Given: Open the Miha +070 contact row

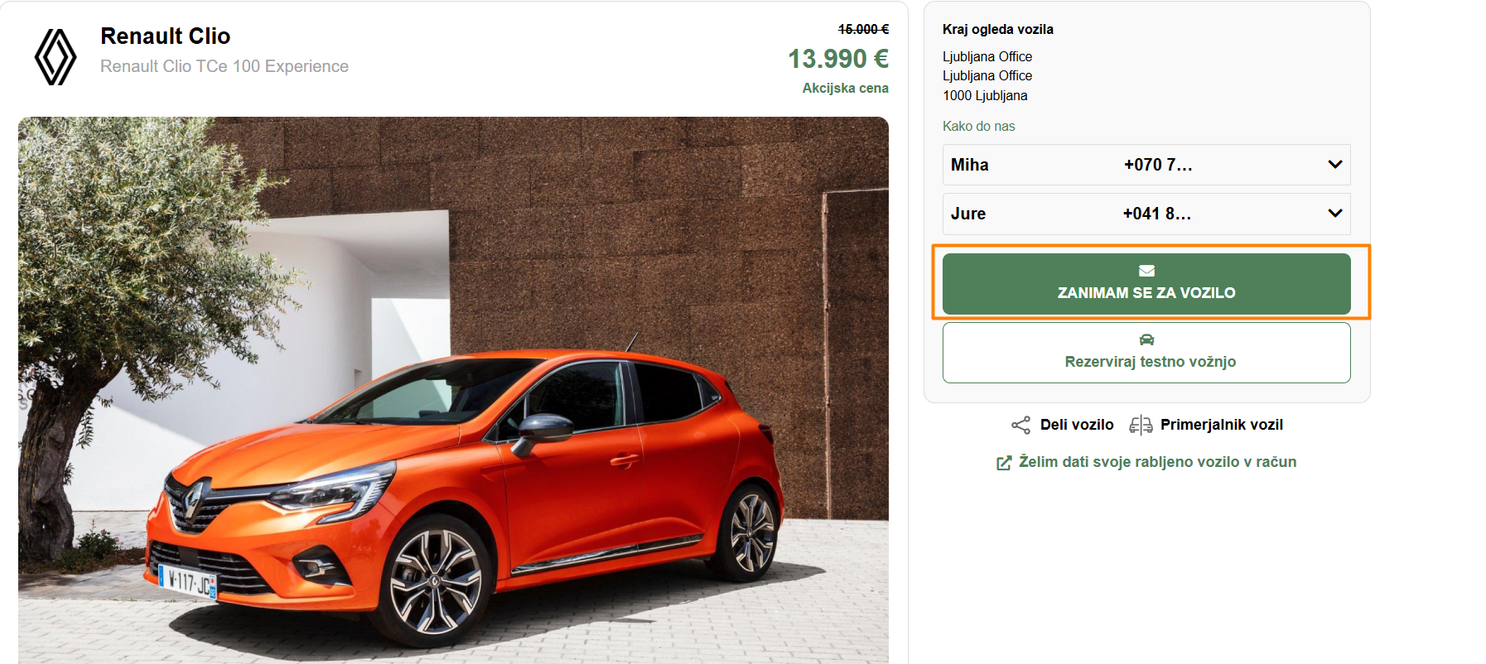Looking at the screenshot, I should (1146, 165).
